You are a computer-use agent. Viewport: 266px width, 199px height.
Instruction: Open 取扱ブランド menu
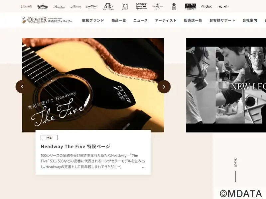tap(93, 20)
